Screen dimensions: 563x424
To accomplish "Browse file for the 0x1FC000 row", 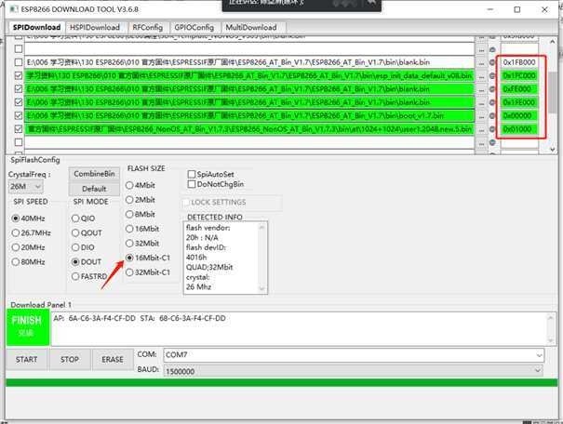I will (481, 76).
